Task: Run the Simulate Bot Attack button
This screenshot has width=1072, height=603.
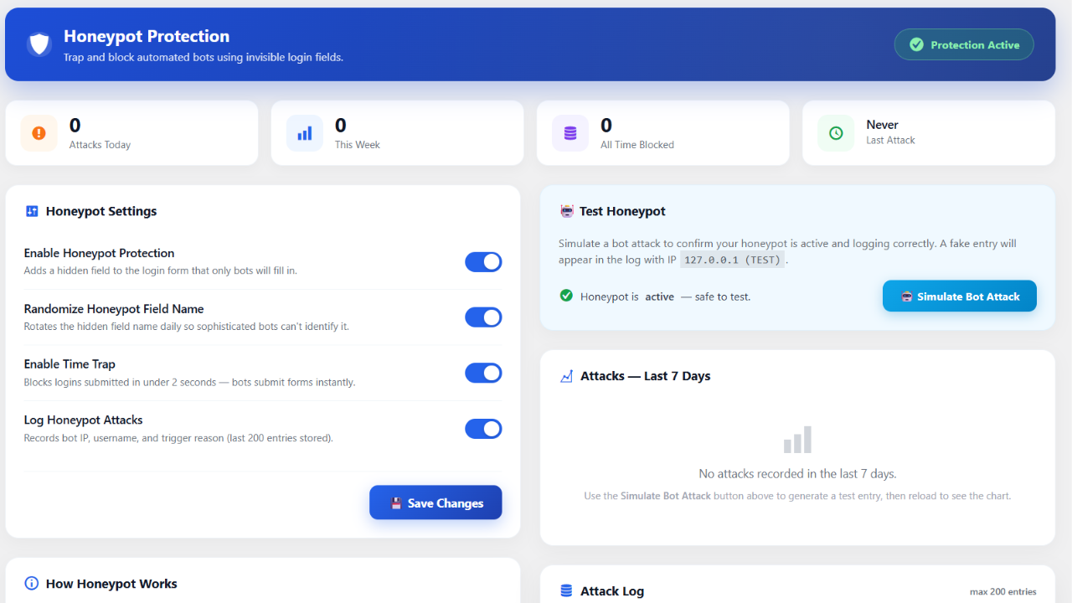Action: [960, 296]
